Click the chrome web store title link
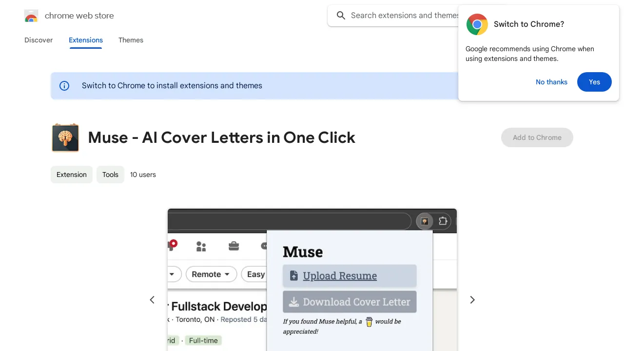This screenshot has width=624, height=351. (x=79, y=16)
